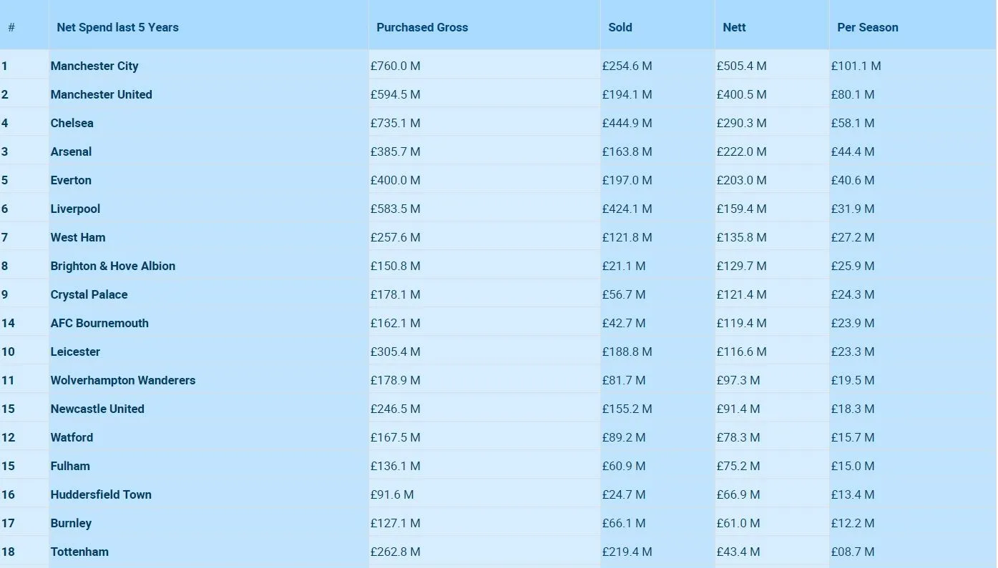Click on Brighton & Hove Albion

click(113, 266)
